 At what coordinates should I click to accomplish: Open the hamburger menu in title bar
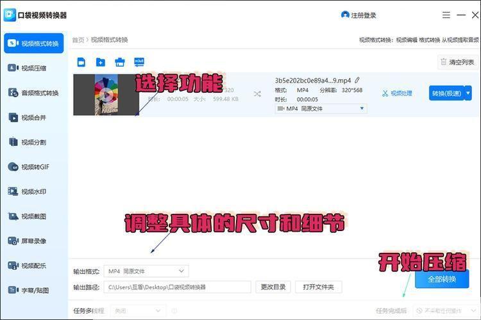pos(446,15)
